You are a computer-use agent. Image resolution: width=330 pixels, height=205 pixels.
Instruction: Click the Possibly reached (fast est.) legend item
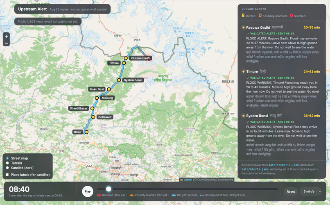pyautogui.click(x=149, y=195)
